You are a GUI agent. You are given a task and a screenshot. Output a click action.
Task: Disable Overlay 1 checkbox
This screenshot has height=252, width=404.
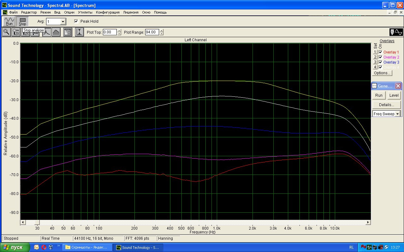pos(380,52)
